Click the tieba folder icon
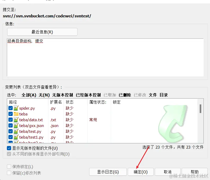This screenshot has height=180, width=210. [16, 114]
